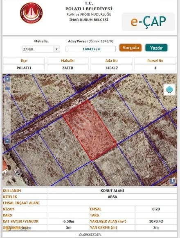Click the 'Ada/Parsel' field label
Viewport: 180px width, 238px height.
78,41
